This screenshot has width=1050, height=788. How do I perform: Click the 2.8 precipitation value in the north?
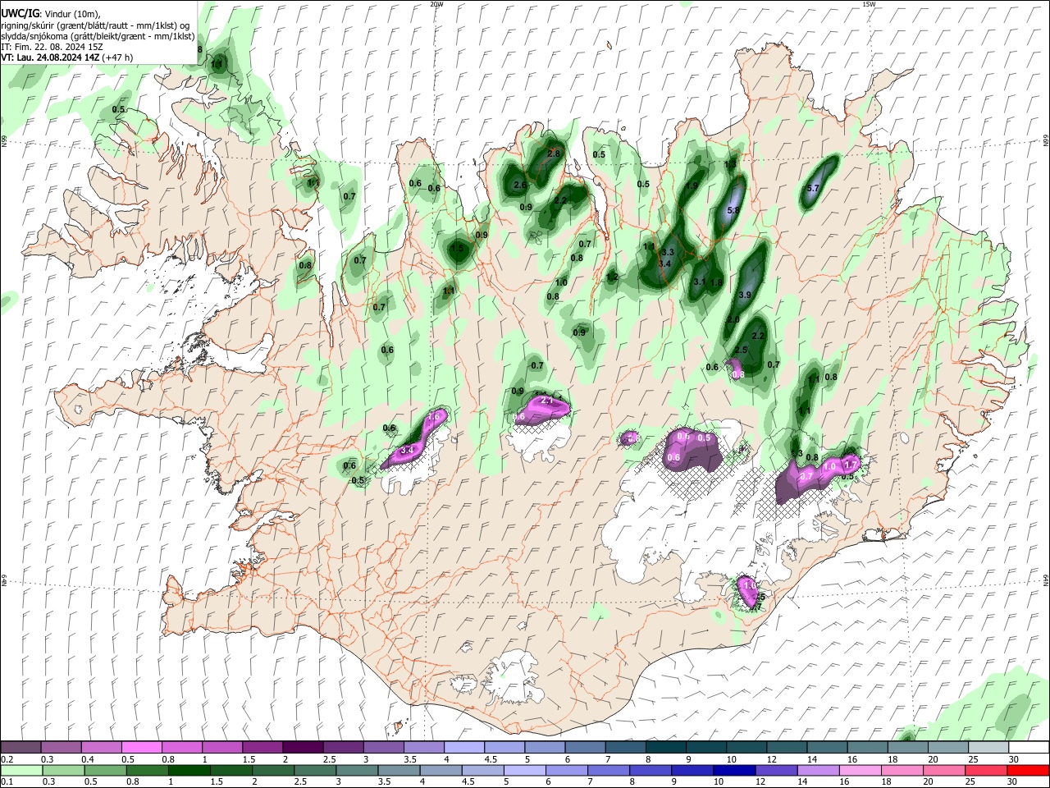tap(553, 153)
